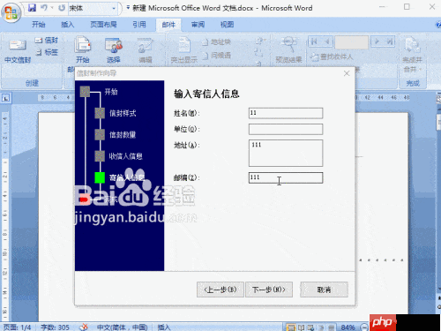Select the 信封数量 wizard step

pyautogui.click(x=123, y=135)
